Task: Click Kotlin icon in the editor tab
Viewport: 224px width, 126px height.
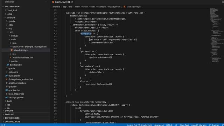Action: 53,2
